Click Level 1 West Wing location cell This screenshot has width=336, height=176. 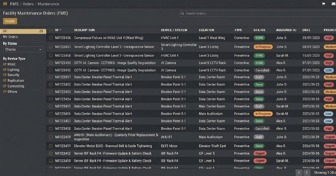pos(212,38)
